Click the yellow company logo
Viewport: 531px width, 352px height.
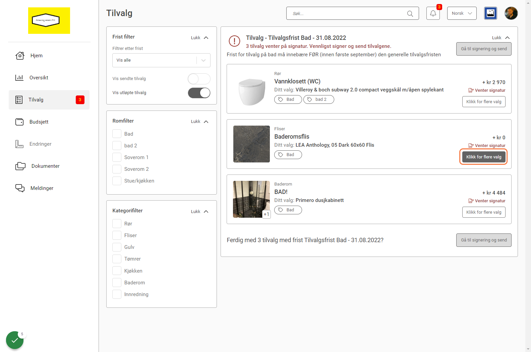click(49, 20)
